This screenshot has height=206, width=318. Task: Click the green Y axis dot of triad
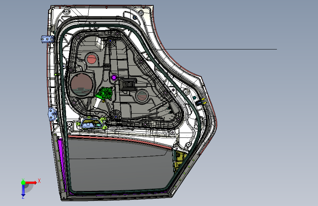point(23,183)
